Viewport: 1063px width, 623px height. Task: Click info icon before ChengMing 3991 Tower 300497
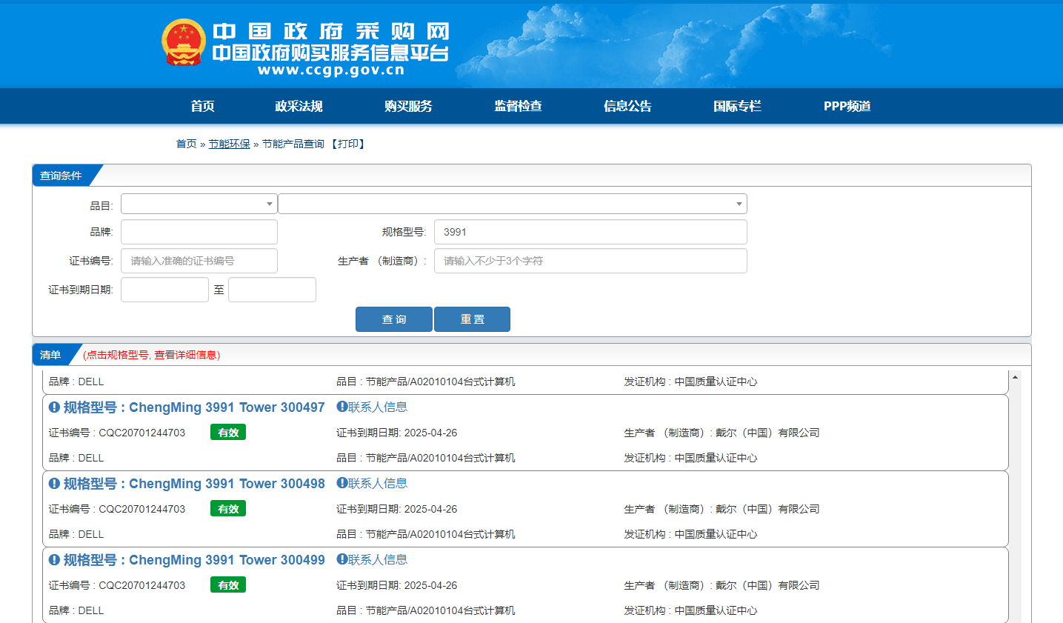click(x=54, y=407)
